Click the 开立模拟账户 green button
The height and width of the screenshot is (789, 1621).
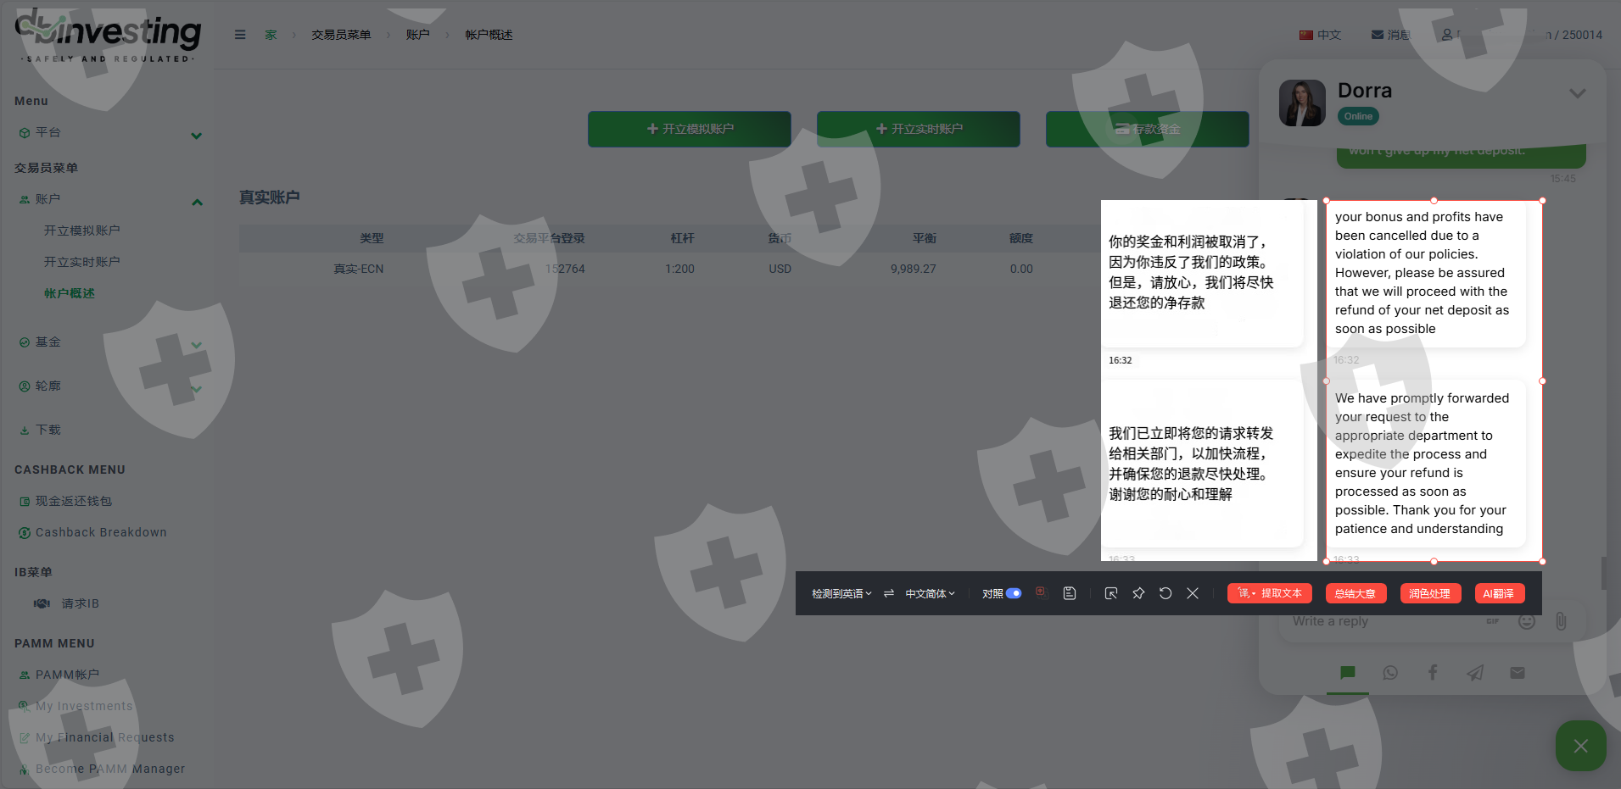tap(690, 129)
